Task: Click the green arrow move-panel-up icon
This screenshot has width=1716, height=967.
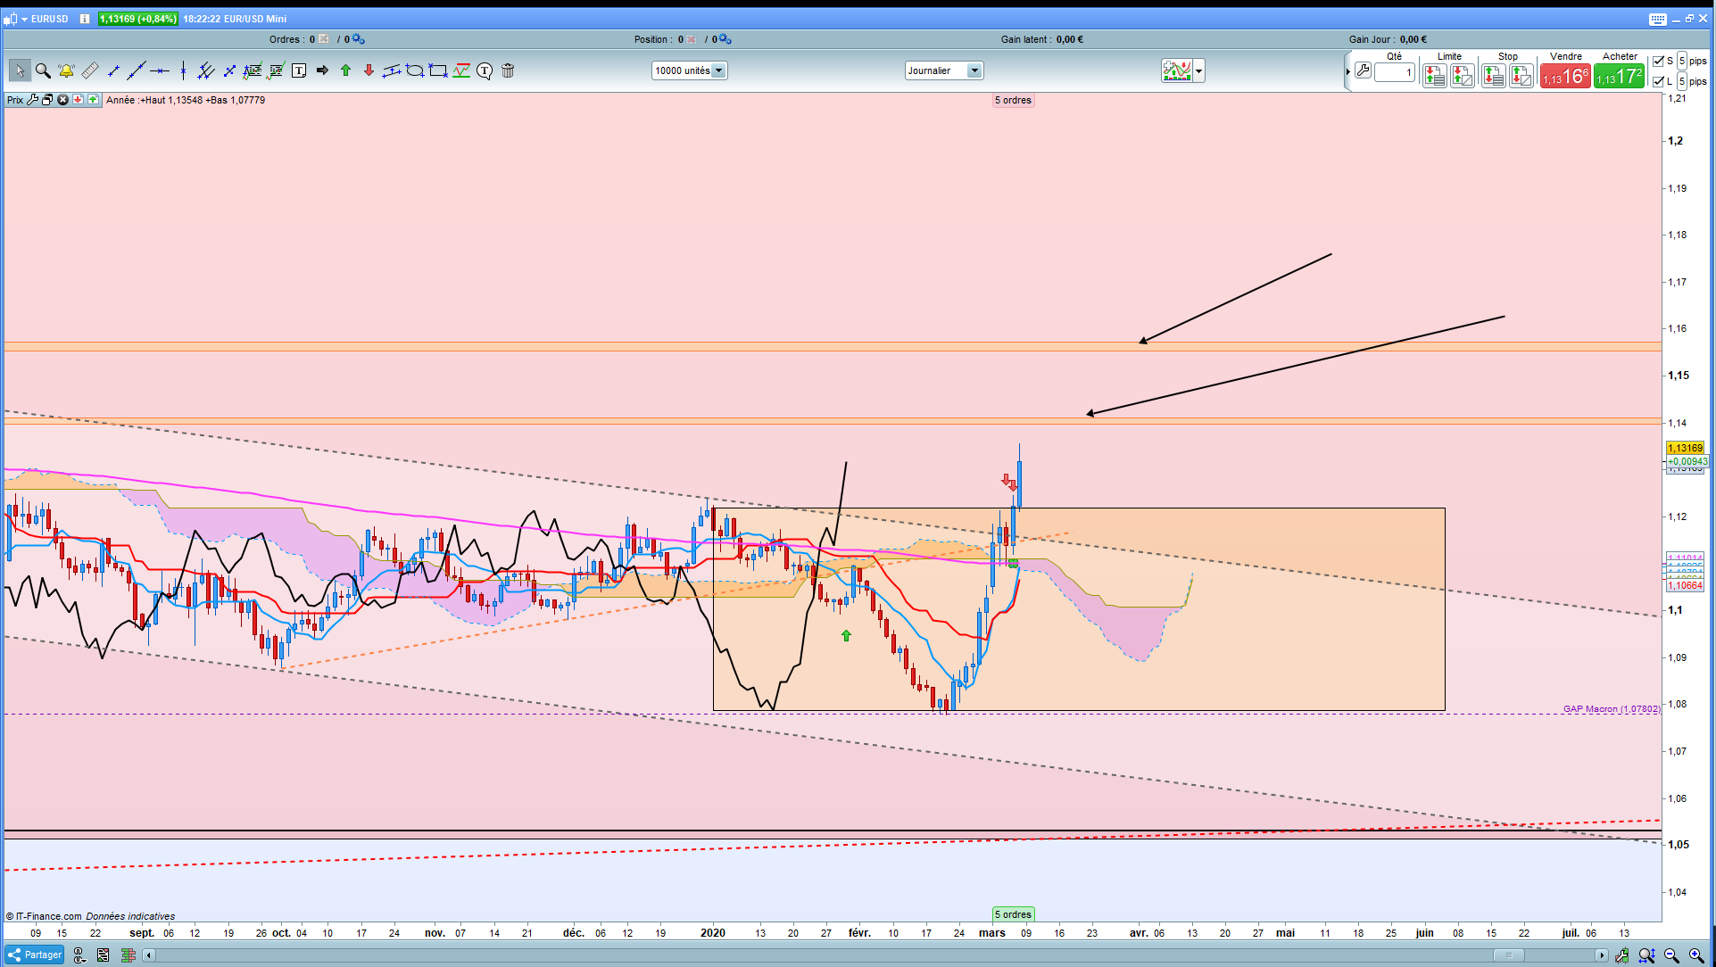Action: (93, 100)
